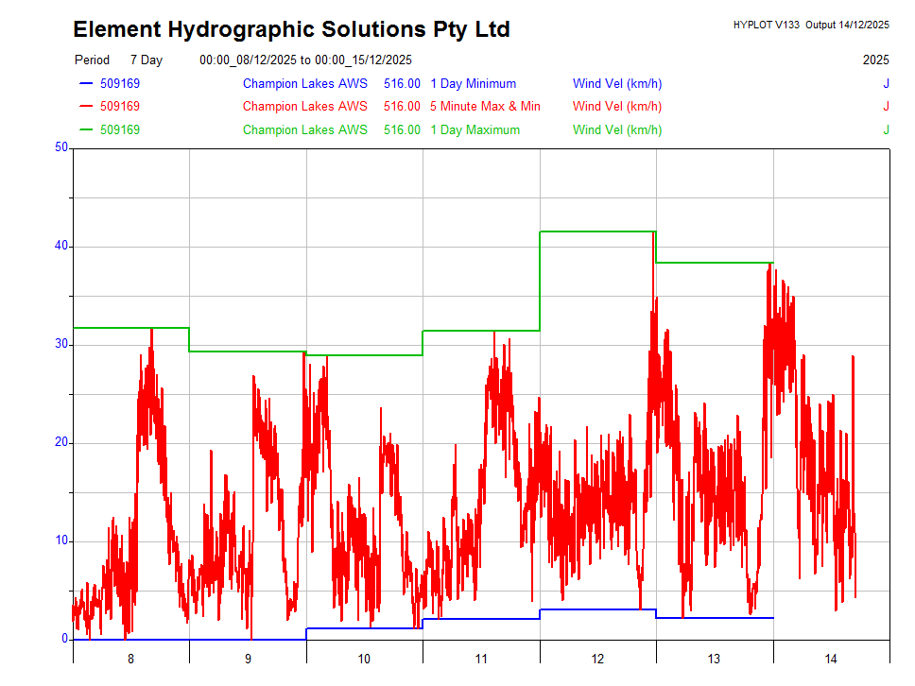This screenshot has height=686, width=915.
Task: Click the green legend line swatch
Action: [86, 130]
